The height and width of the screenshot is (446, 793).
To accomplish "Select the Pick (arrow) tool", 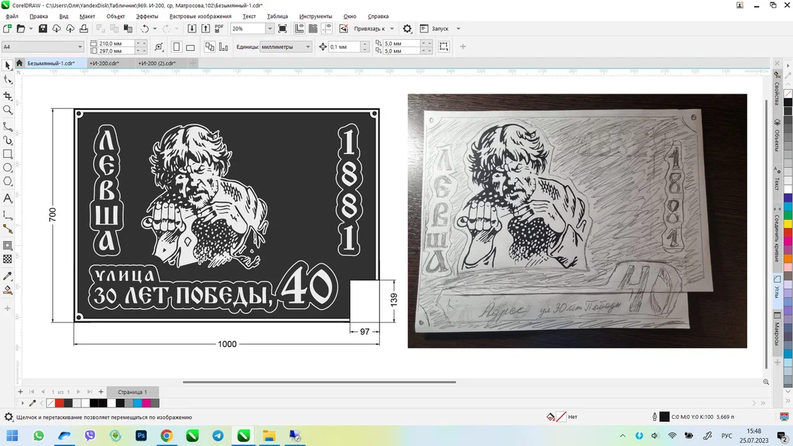I will pos(8,65).
